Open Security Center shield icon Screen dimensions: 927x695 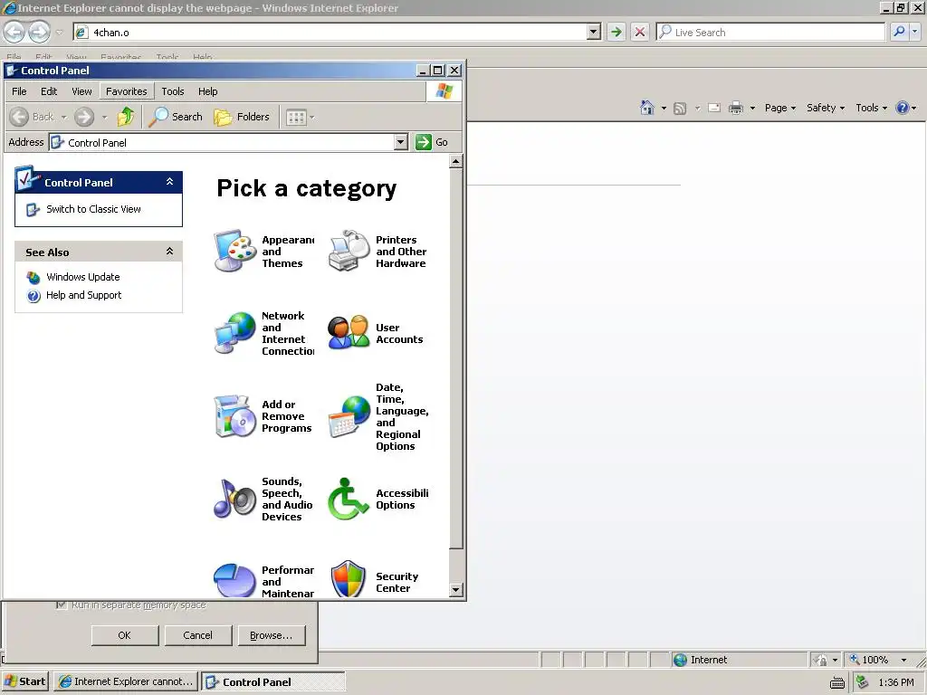(349, 579)
